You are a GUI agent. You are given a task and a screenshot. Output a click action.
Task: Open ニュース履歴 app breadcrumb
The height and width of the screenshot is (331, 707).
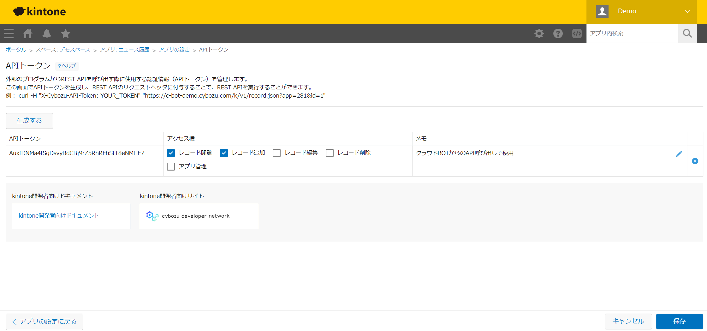pos(134,50)
